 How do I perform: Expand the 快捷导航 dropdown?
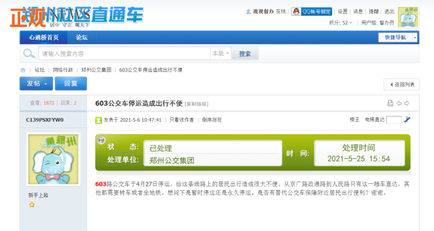pos(398,37)
